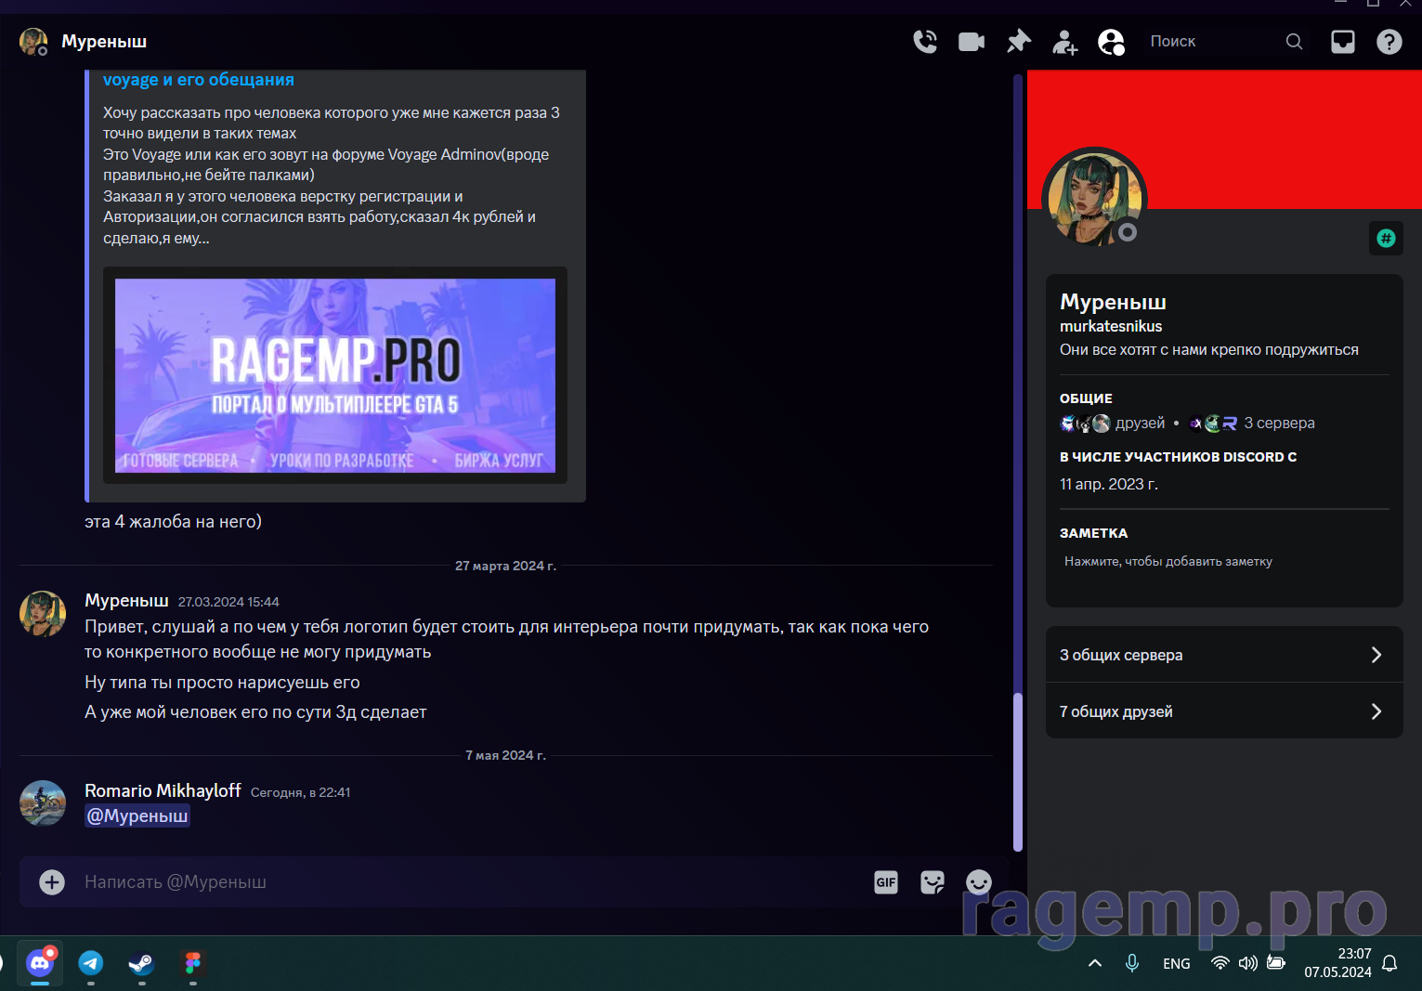Click the 'эта 4 жалоба на него)' message
1422x991 pixels.
click(173, 522)
